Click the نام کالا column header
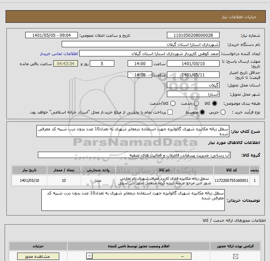The width and height of the screenshot is (270, 261). tap(164, 170)
